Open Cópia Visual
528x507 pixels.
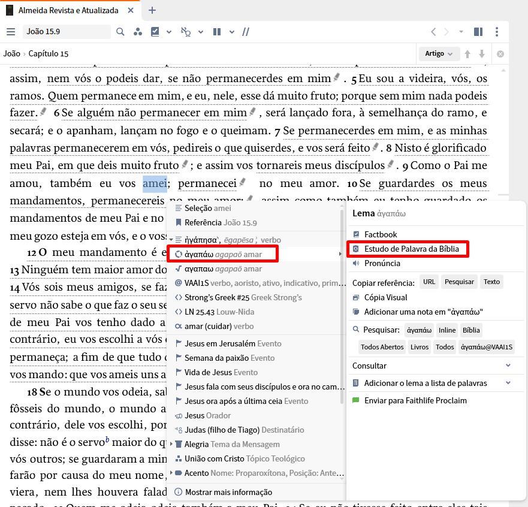pyautogui.click(x=385, y=298)
